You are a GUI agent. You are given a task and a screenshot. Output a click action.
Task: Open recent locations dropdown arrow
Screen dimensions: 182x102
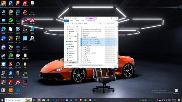click(x=71, y=24)
